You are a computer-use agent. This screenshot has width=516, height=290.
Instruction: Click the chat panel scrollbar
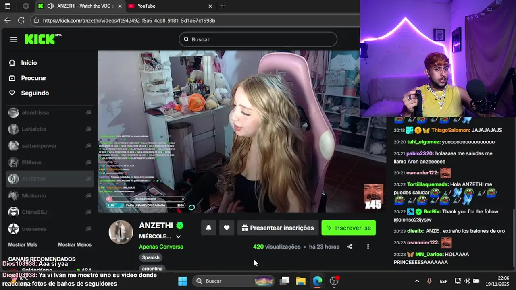click(513, 238)
